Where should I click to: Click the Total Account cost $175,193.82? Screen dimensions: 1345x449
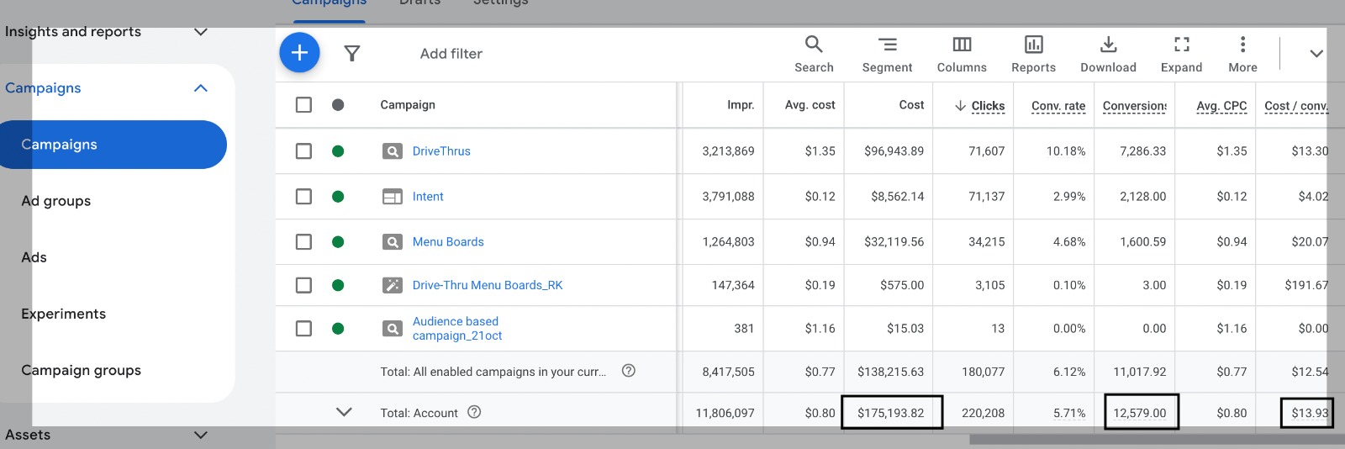click(890, 413)
